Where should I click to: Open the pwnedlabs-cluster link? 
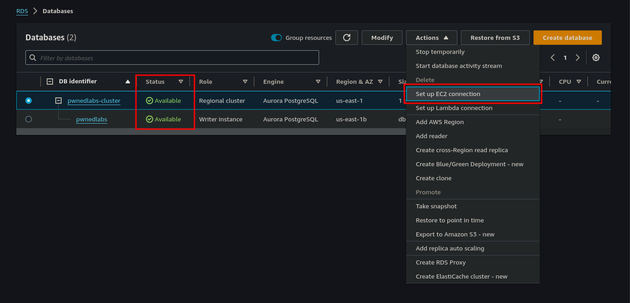(94, 101)
